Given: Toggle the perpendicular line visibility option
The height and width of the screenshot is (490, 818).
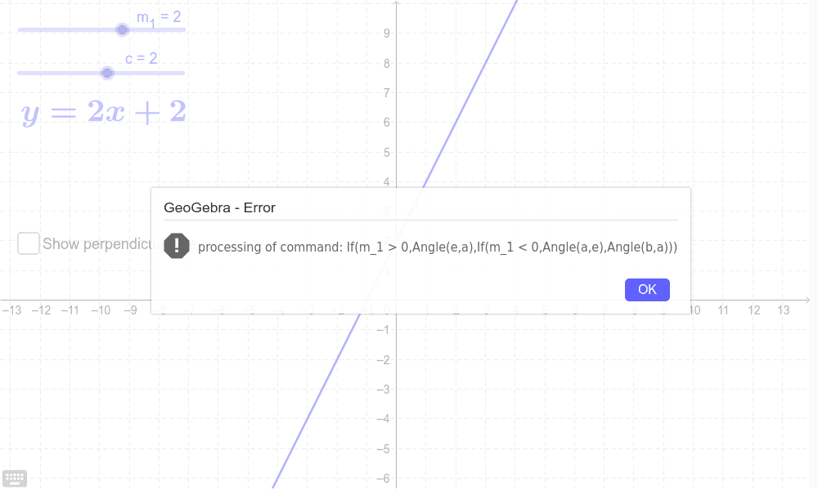Looking at the screenshot, I should coord(28,243).
